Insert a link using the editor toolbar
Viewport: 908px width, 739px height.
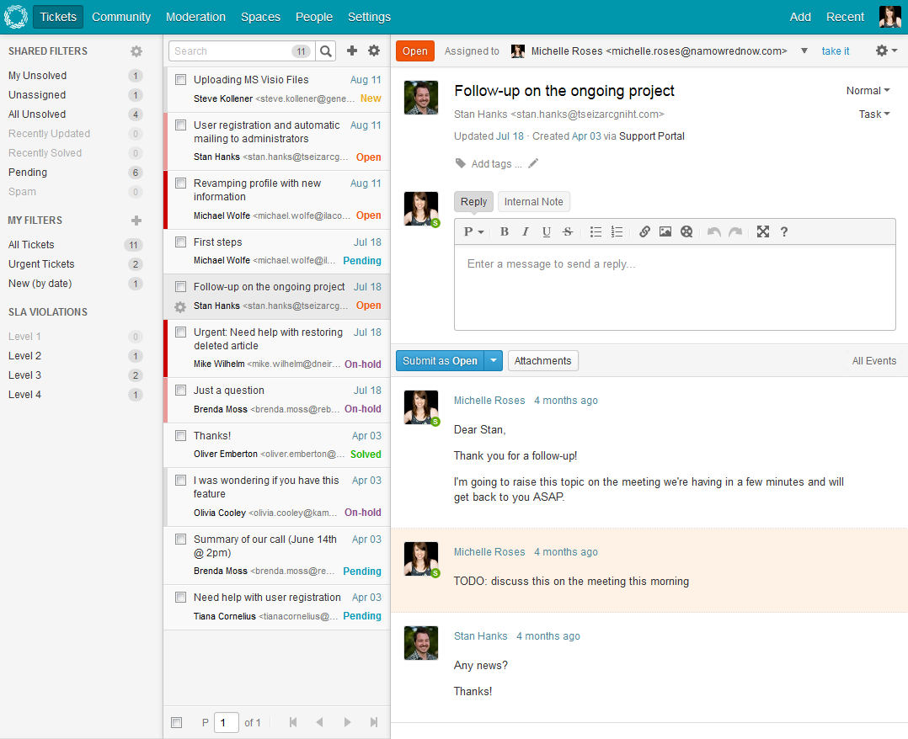click(644, 231)
